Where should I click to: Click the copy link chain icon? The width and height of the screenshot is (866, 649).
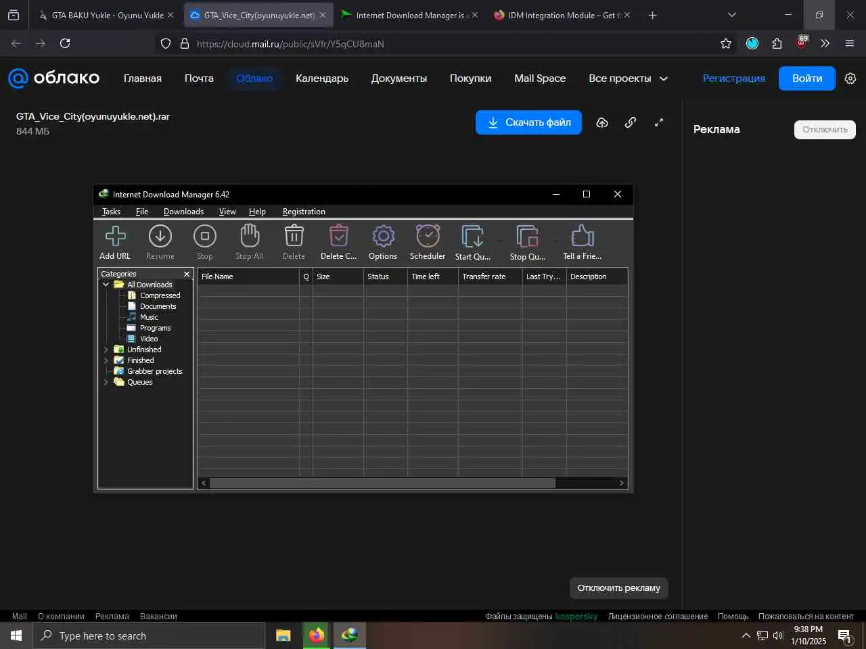[631, 122]
